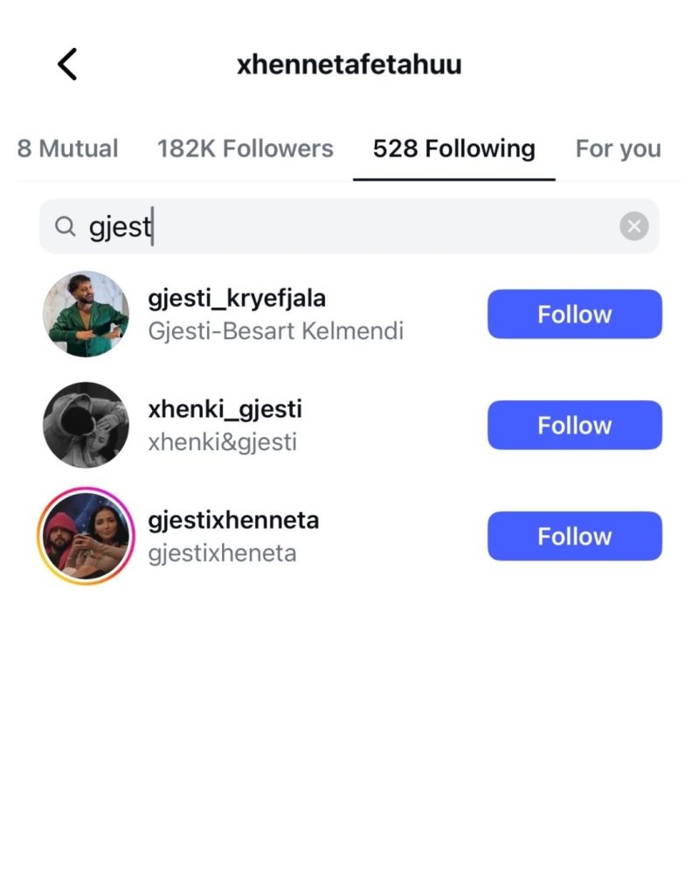Tap the magnifying glass search icon
Image resolution: width=699 pixels, height=895 pixels.
[65, 227]
